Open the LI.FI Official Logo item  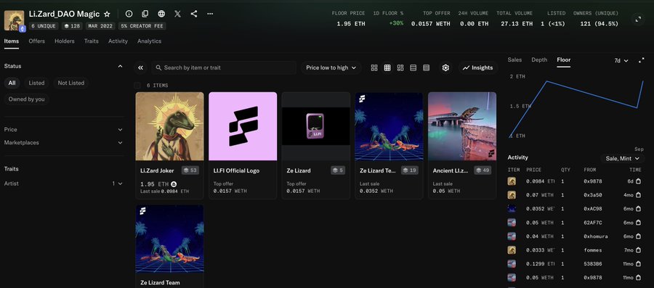pos(243,145)
